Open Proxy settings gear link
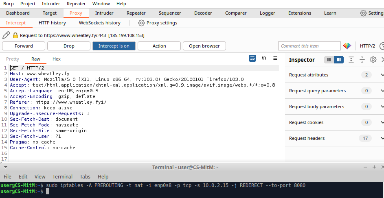Image resolution: width=384 pixels, height=198 pixels. tap(158, 23)
